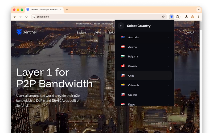Expand Colombia chevron arrow
Screen dimensions: 213x133
pos(168,85)
